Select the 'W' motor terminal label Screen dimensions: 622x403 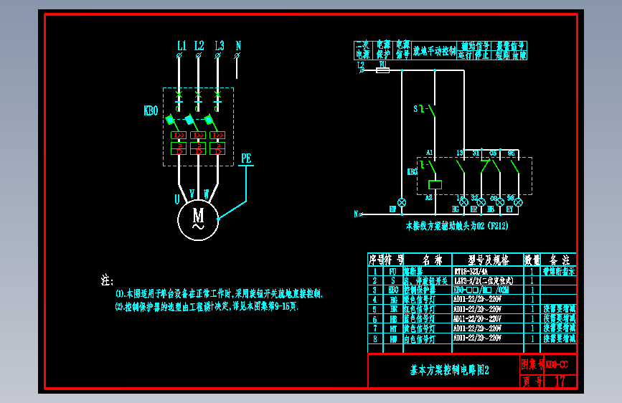pyautogui.click(x=207, y=194)
